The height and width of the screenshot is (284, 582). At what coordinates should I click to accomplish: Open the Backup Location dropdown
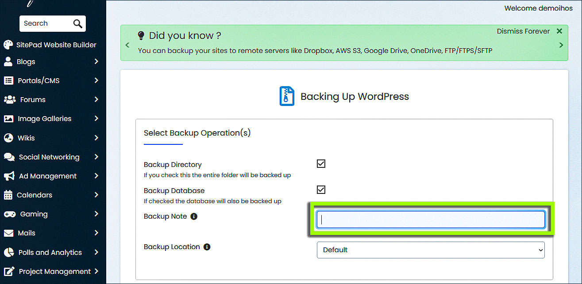tap(430, 250)
